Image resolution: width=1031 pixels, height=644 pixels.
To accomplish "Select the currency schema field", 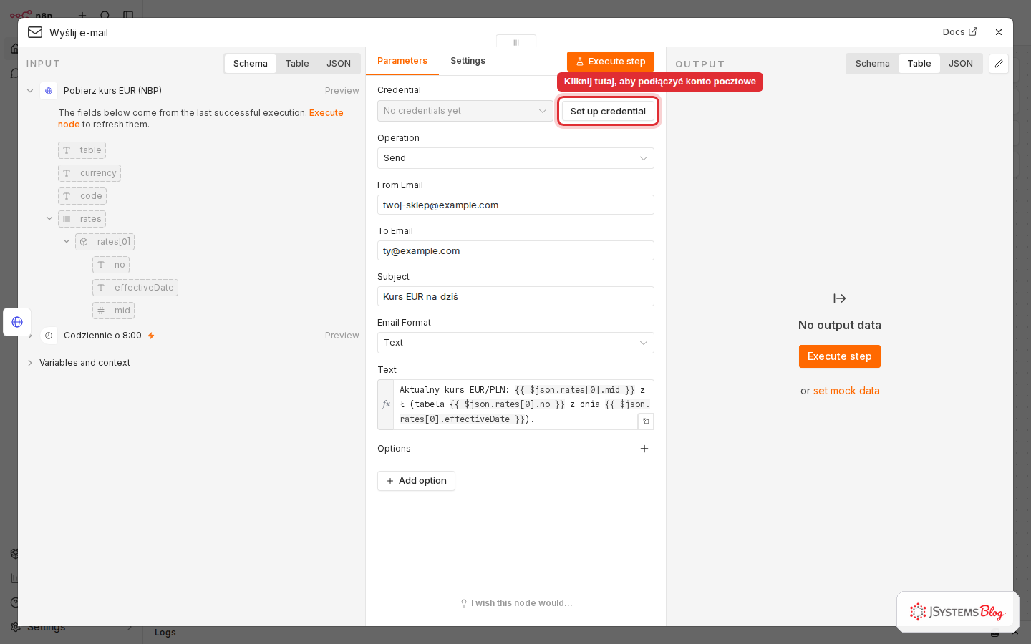I will [x=89, y=173].
